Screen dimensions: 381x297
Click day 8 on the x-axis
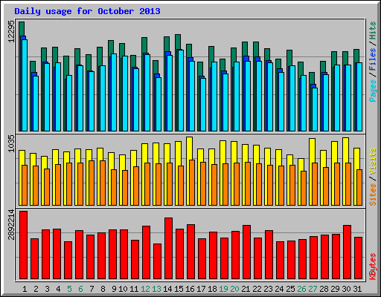click(x=103, y=289)
